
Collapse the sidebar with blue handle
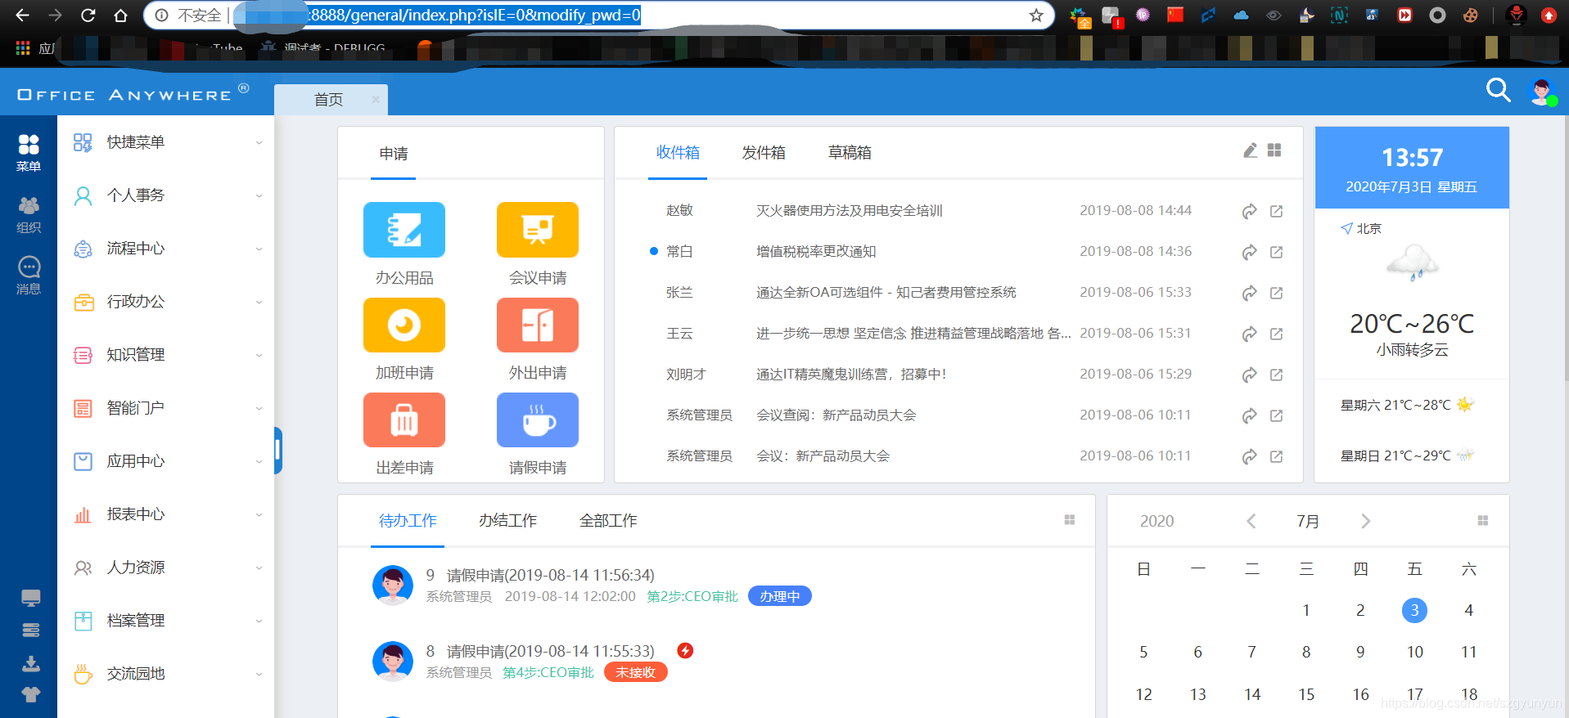278,450
